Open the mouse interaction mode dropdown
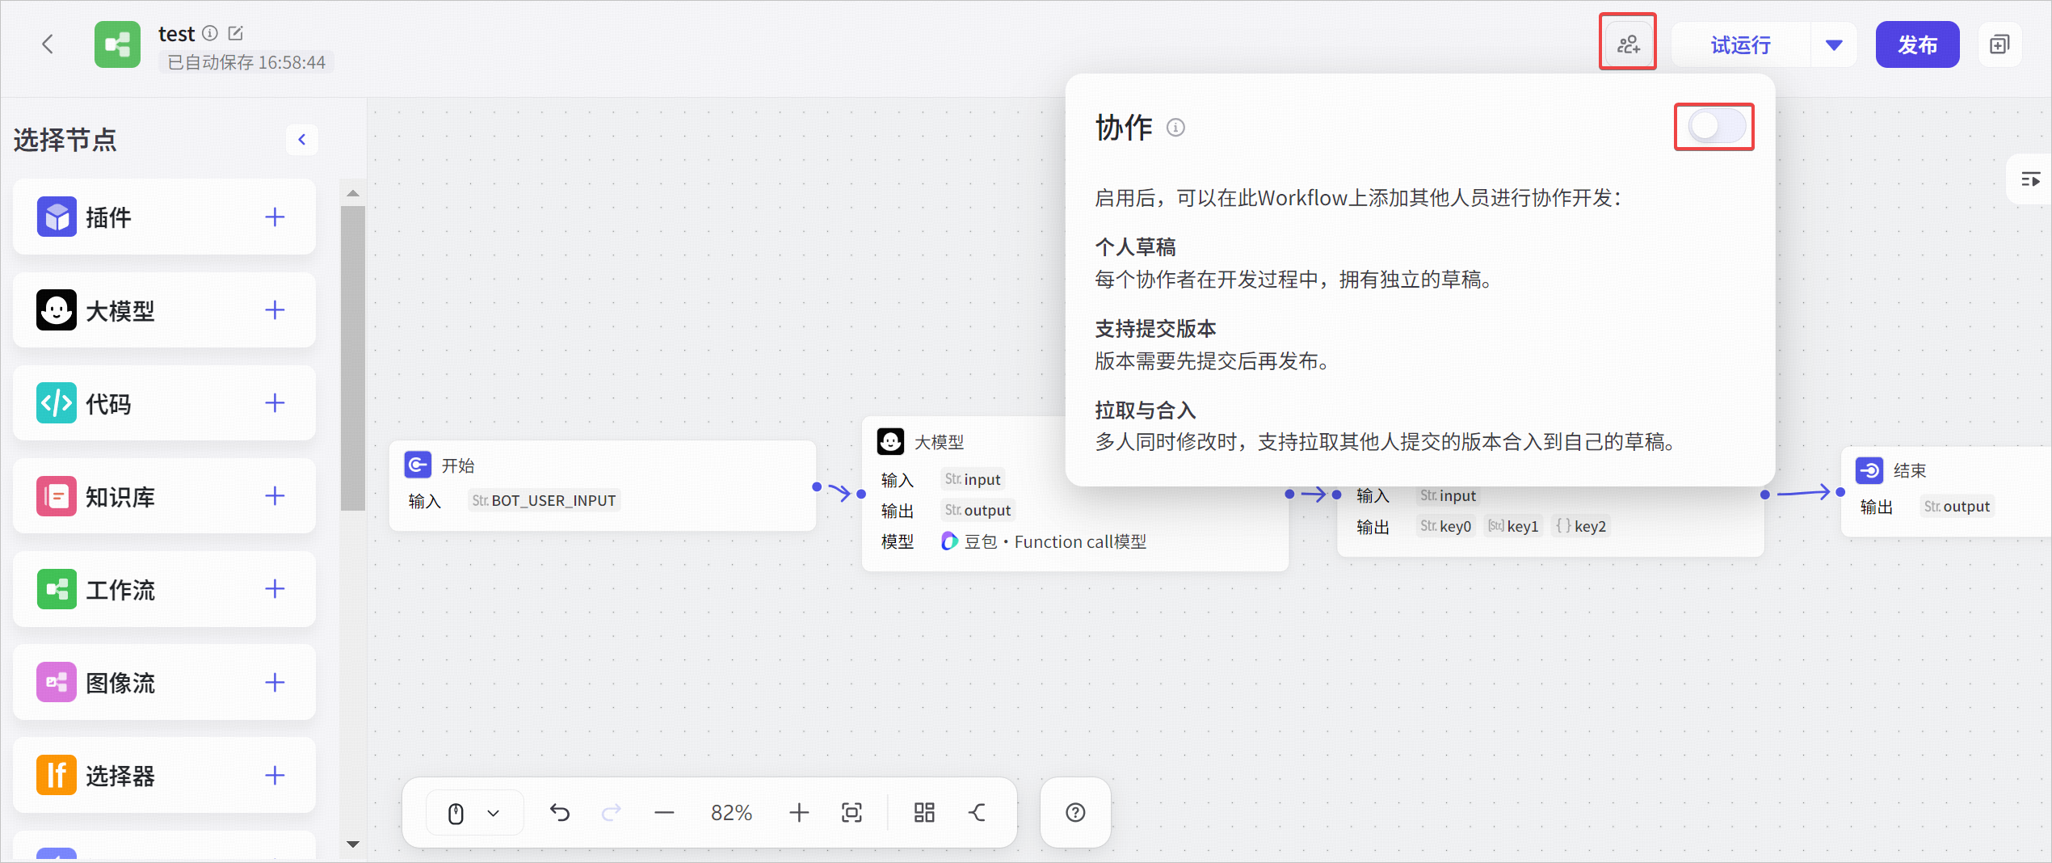The image size is (2052, 863). click(x=474, y=812)
